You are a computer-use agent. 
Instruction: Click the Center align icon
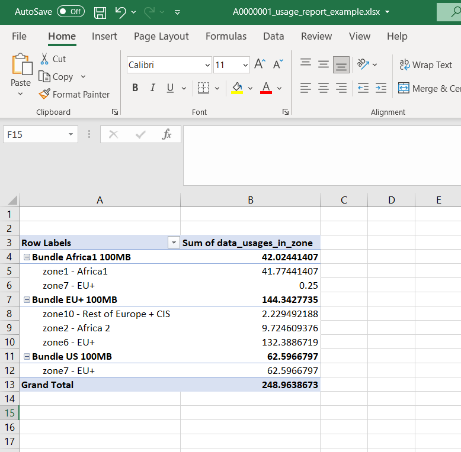point(323,88)
